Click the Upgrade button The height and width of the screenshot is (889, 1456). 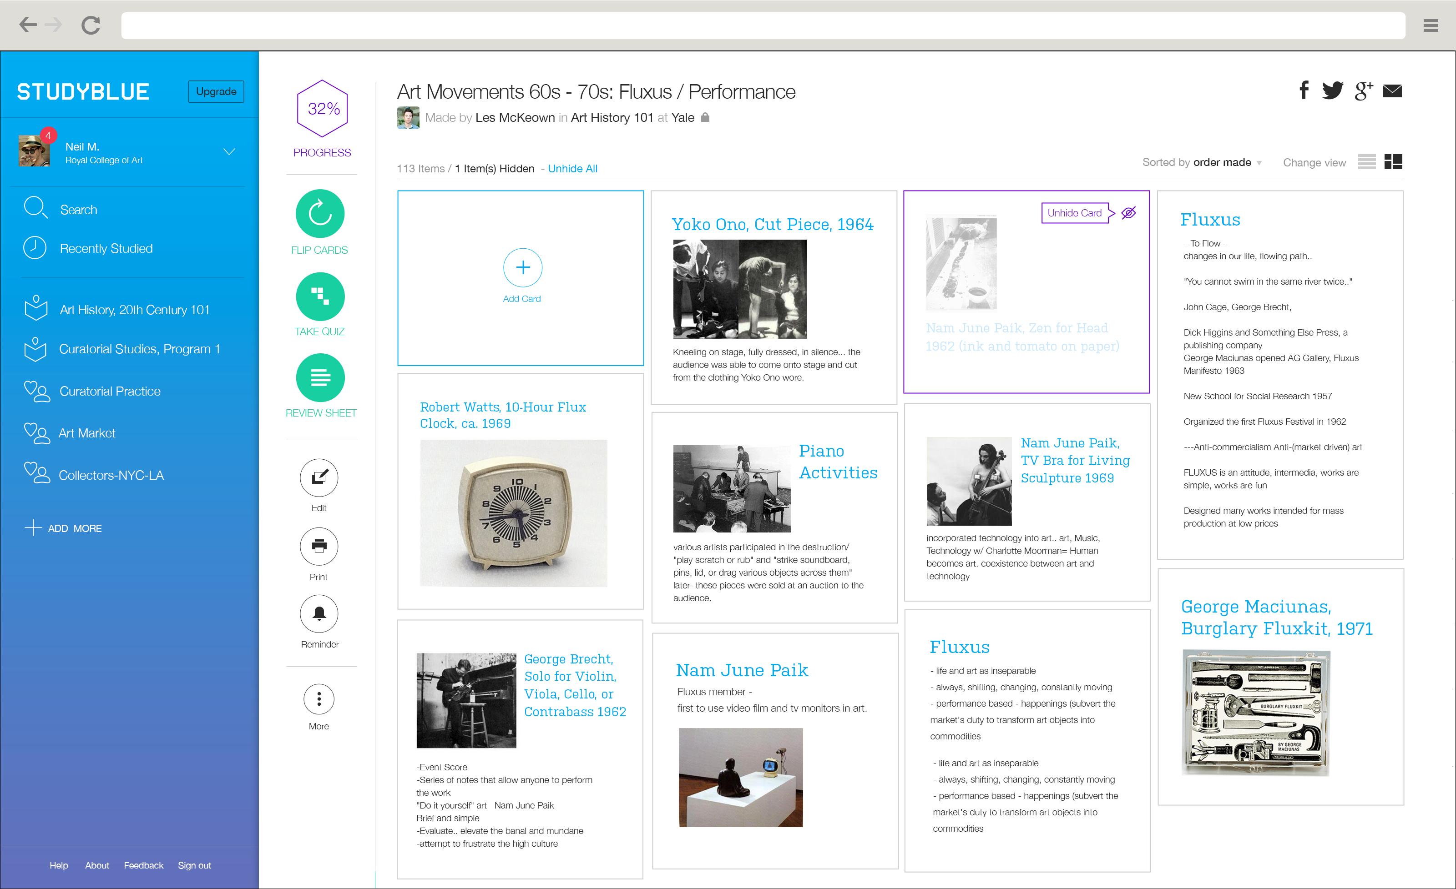pyautogui.click(x=216, y=91)
